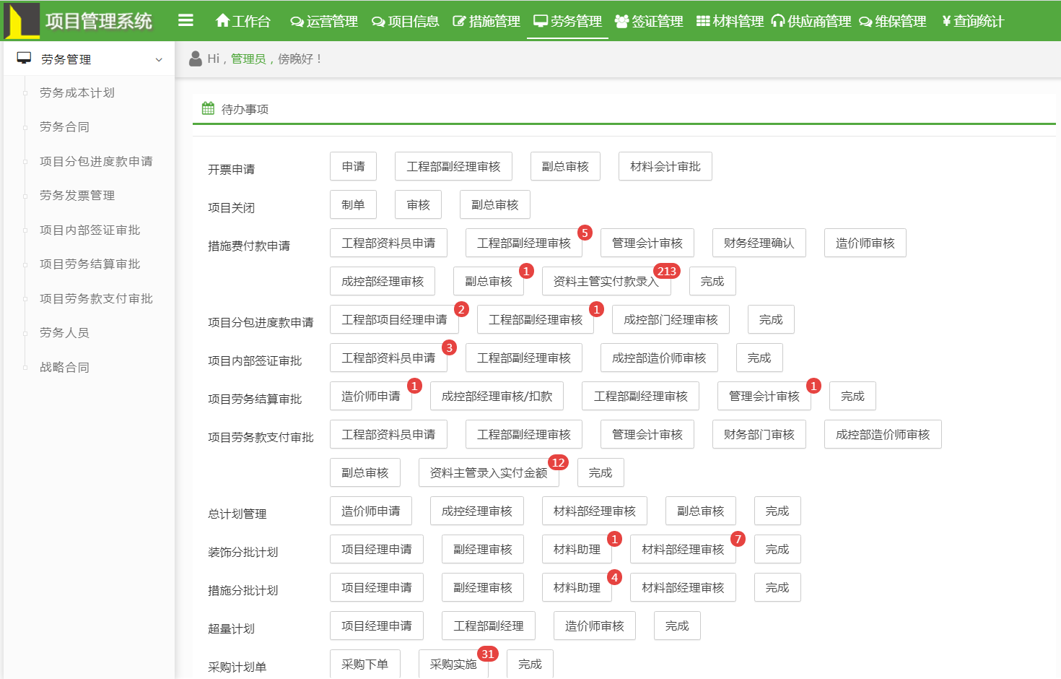This screenshot has width=1061, height=679.
Task: Select the 材料管理 grid icon
Action: (701, 22)
